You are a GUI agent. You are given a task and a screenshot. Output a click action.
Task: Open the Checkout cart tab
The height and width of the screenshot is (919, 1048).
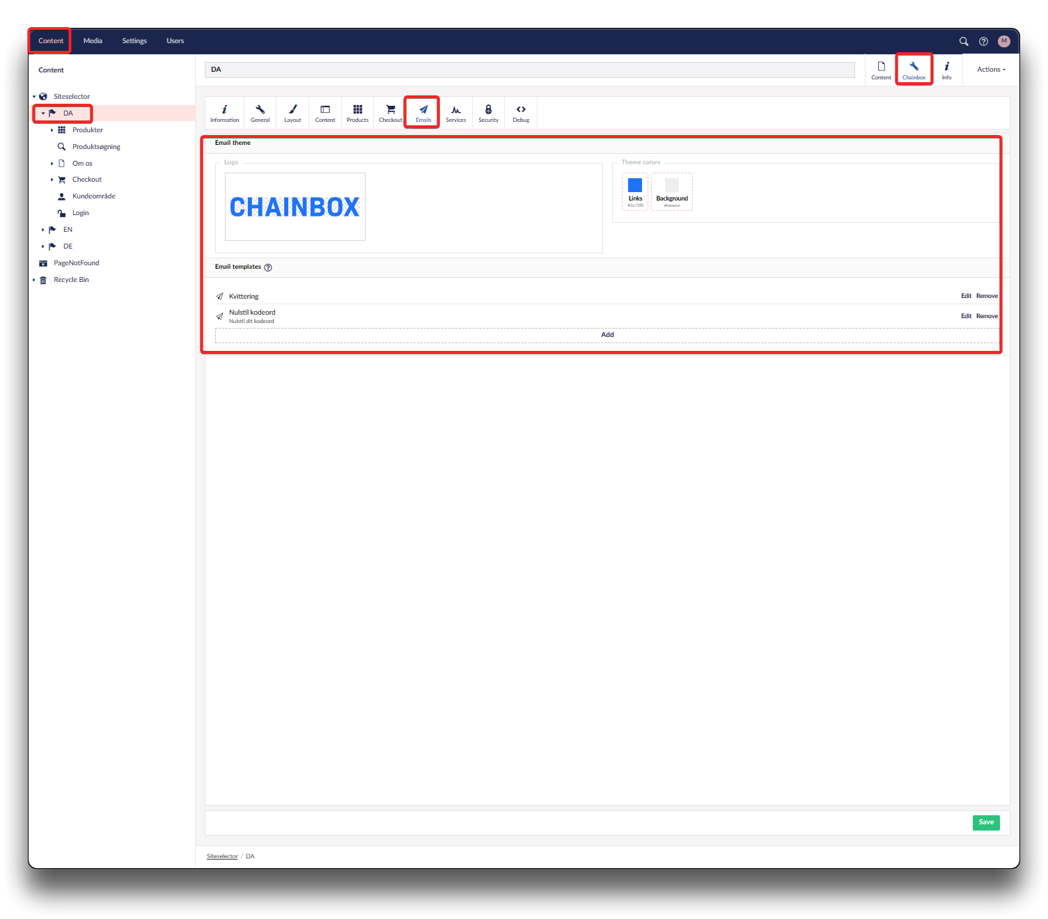point(390,113)
